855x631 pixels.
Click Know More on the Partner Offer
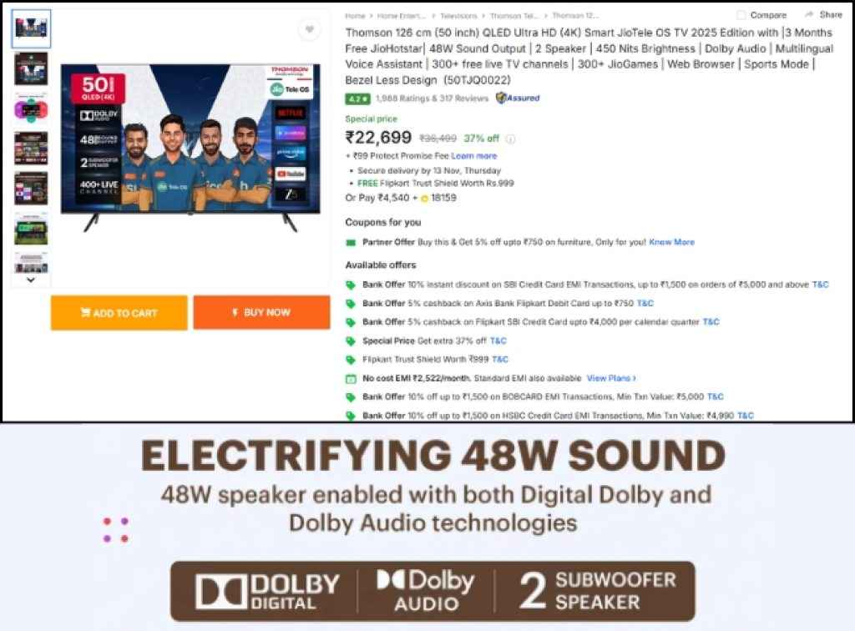click(671, 242)
